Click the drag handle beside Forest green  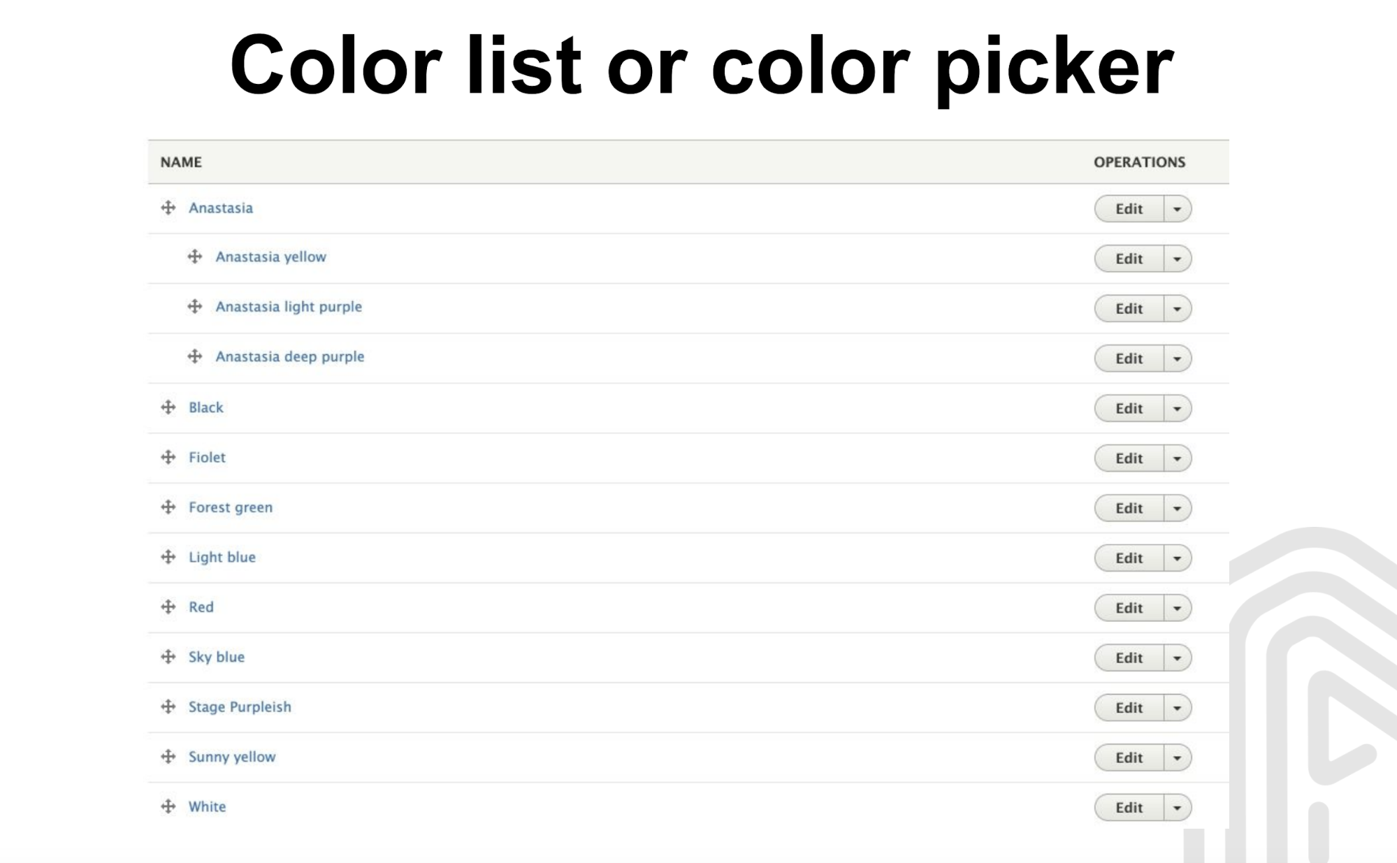[170, 507]
